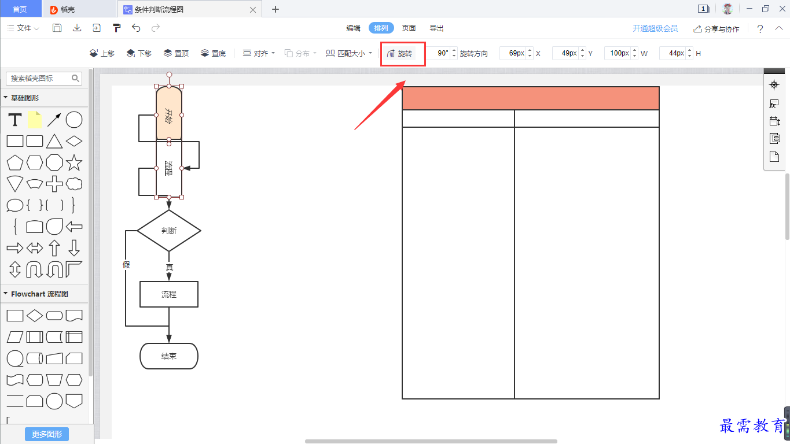This screenshot has width=790, height=444.
Task: Pick the up block arrow shape
Action: pyautogui.click(x=54, y=248)
